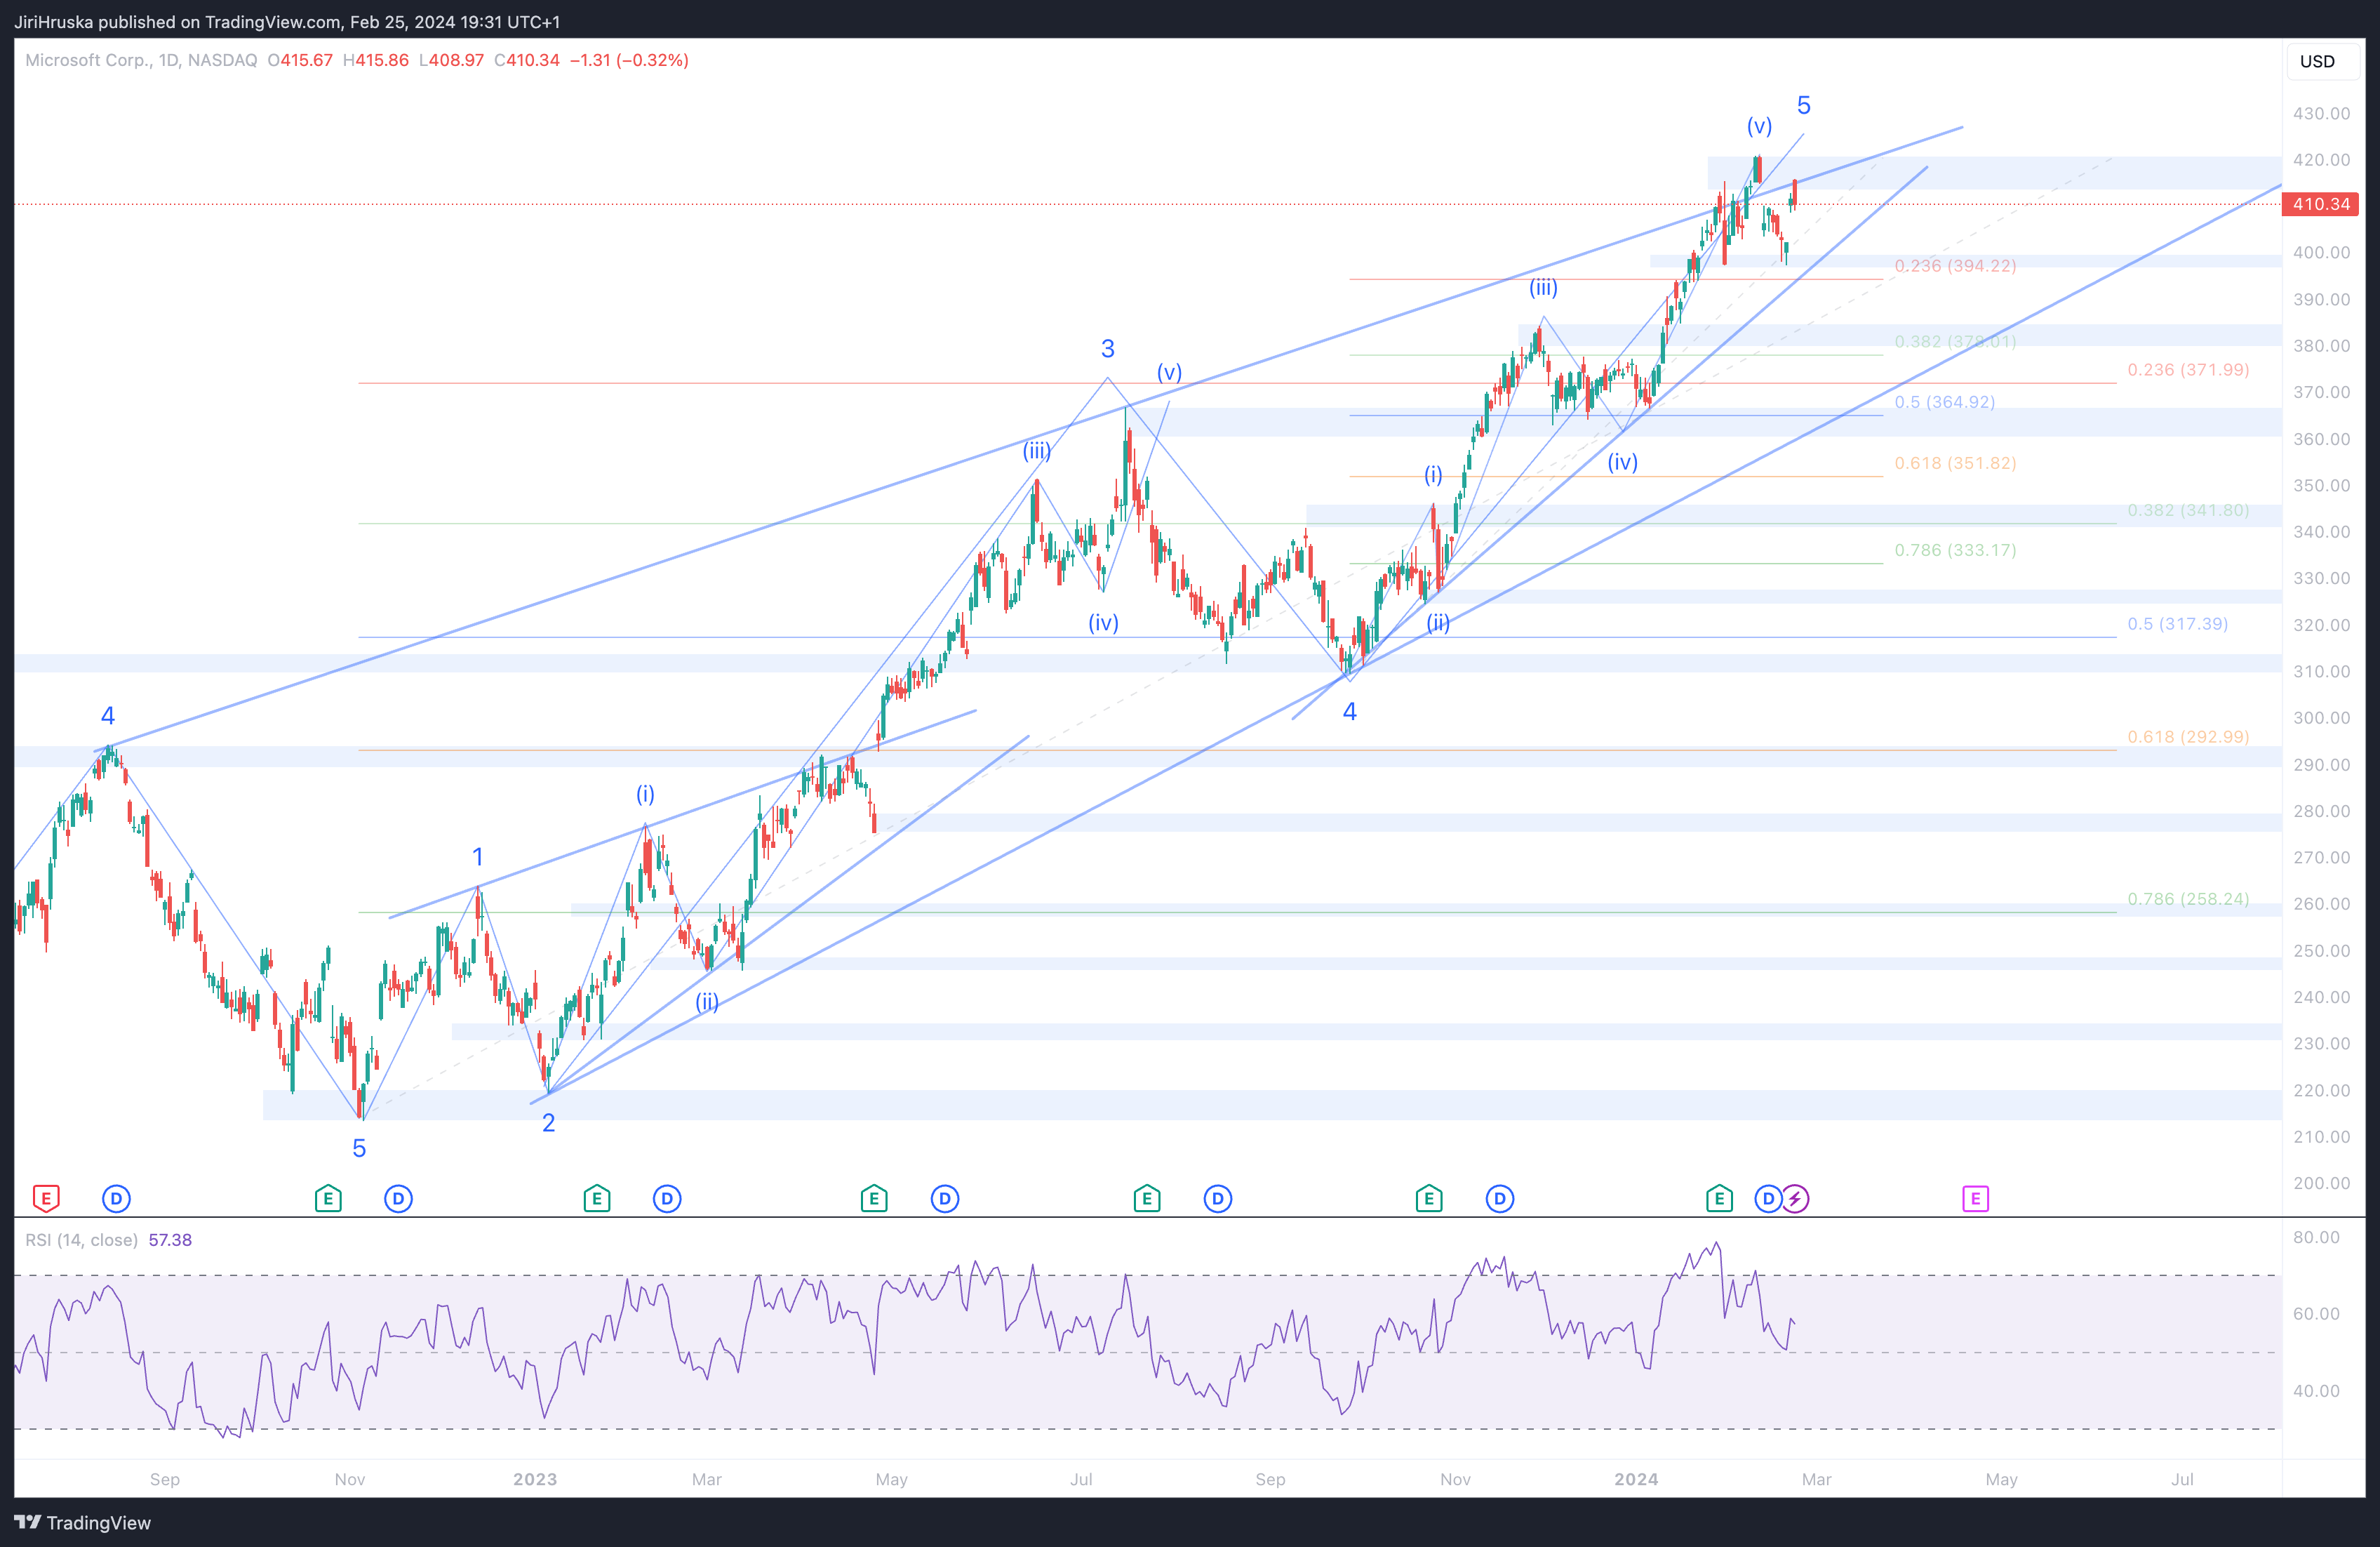This screenshot has width=2380, height=1547.
Task: Open the October 2022 green earnings marker
Action: click(x=328, y=1197)
